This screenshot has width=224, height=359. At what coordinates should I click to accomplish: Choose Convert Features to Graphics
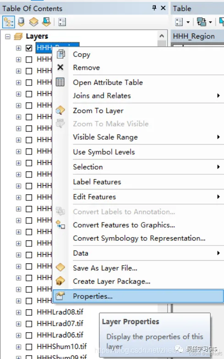pos(138,225)
